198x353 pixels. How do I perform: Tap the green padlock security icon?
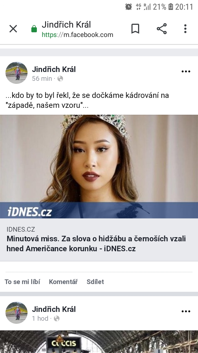34,29
